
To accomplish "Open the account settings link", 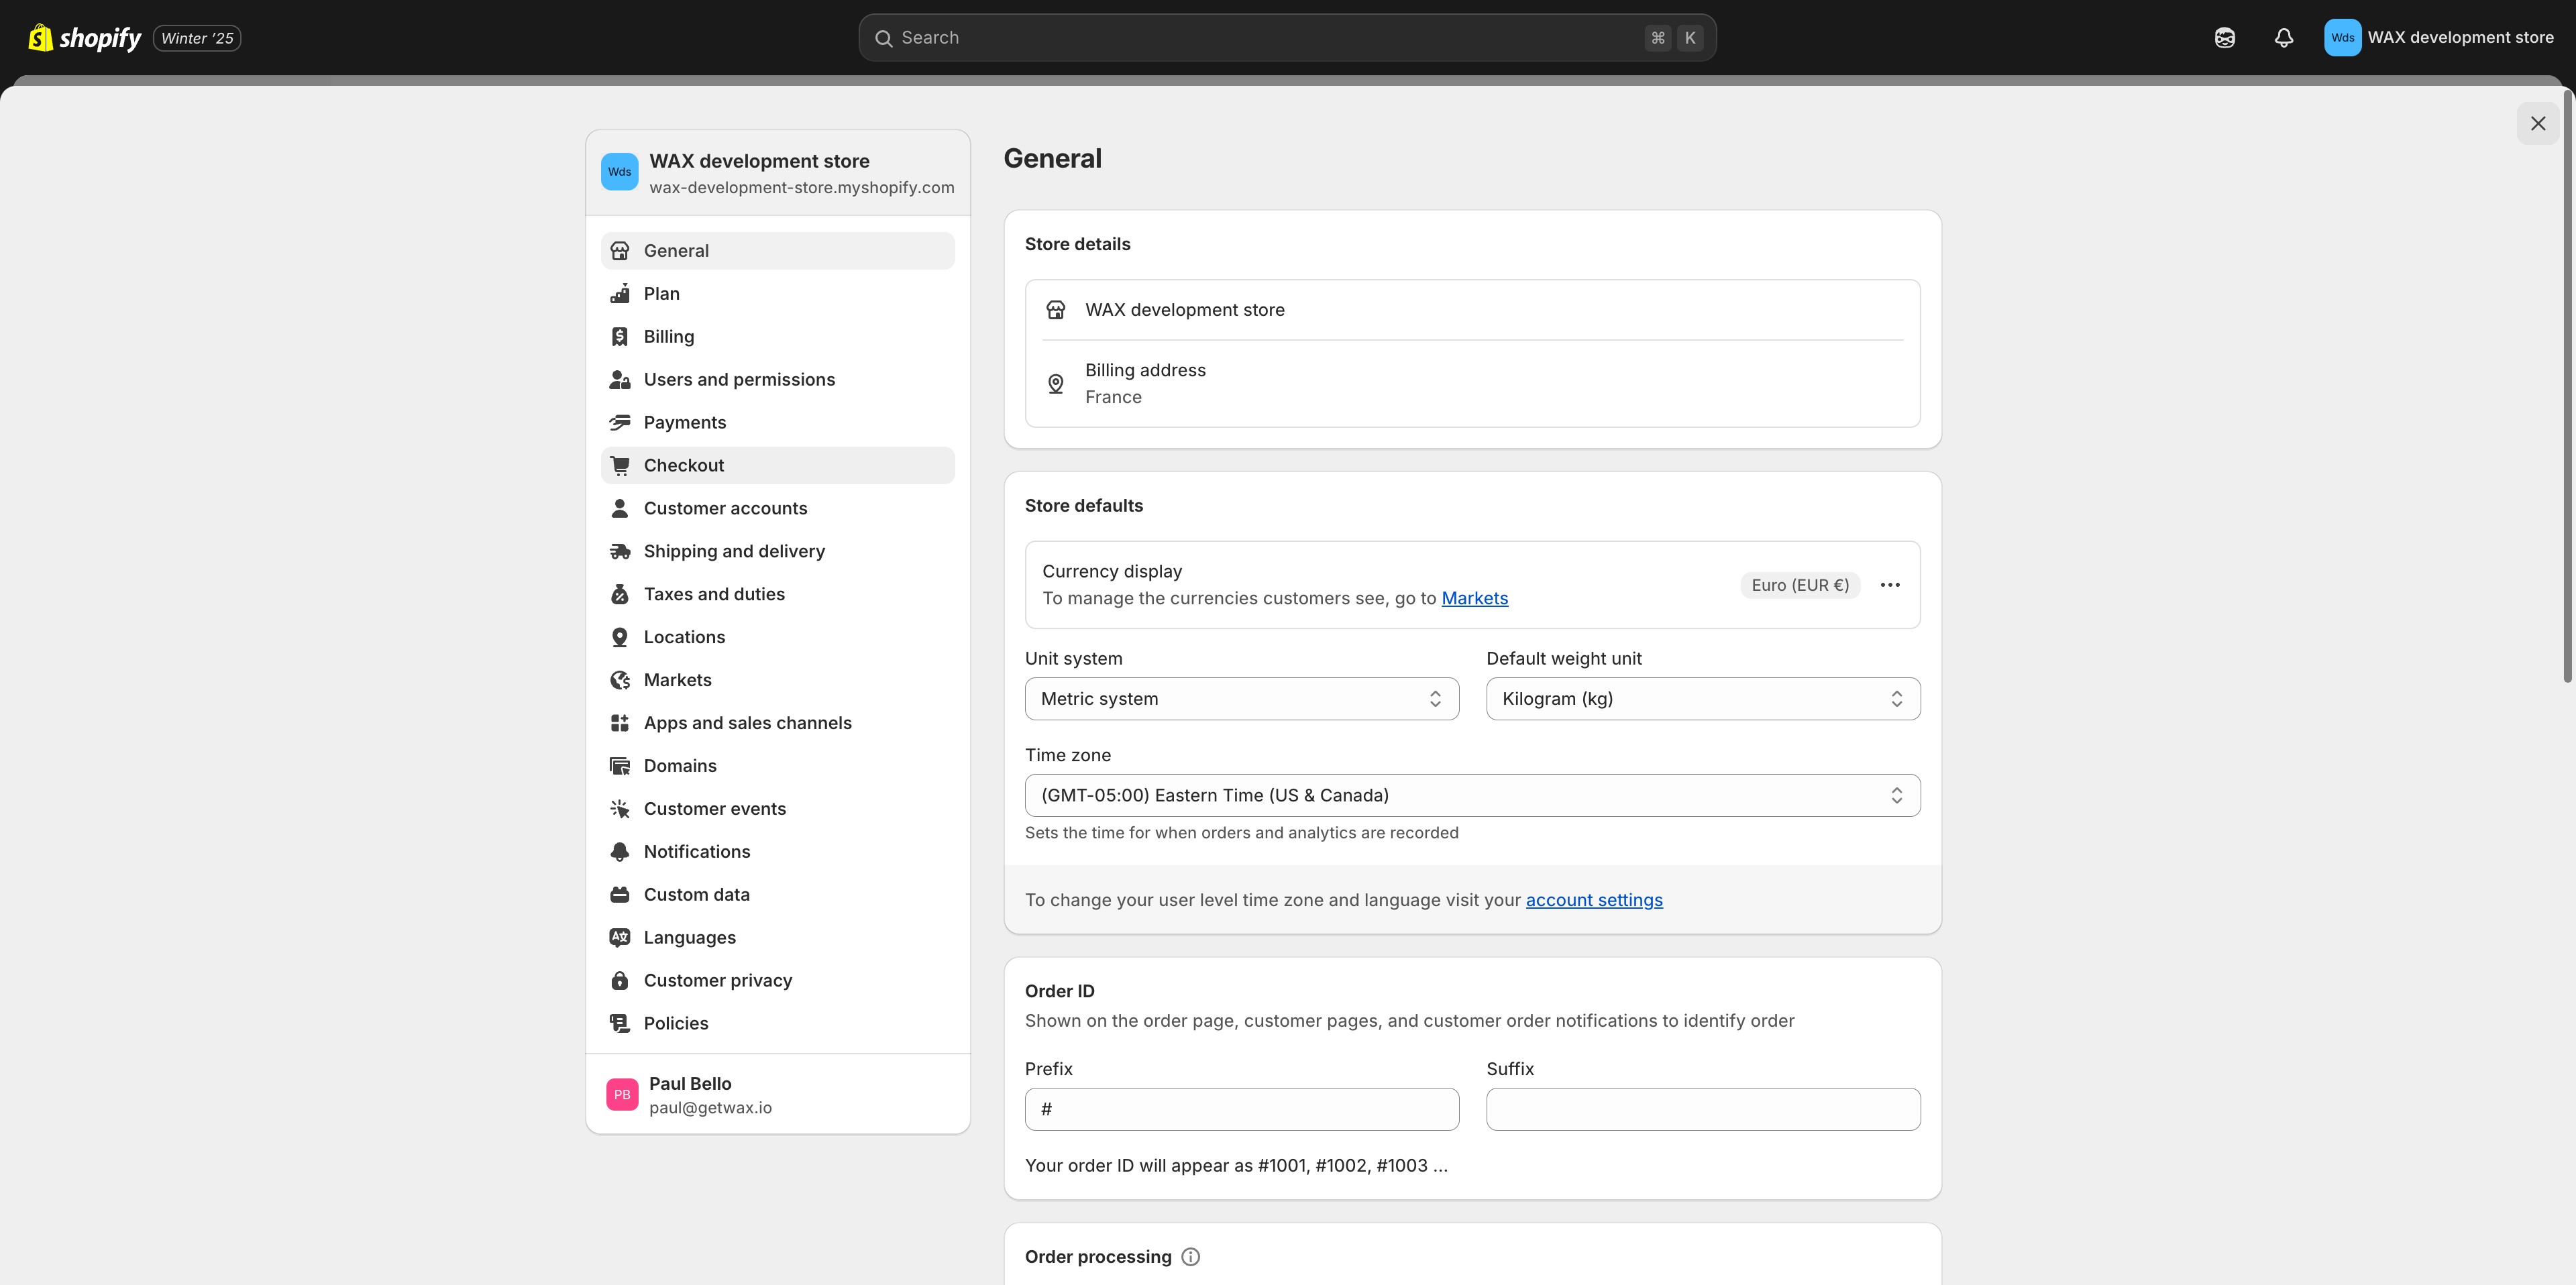I will tap(1593, 900).
